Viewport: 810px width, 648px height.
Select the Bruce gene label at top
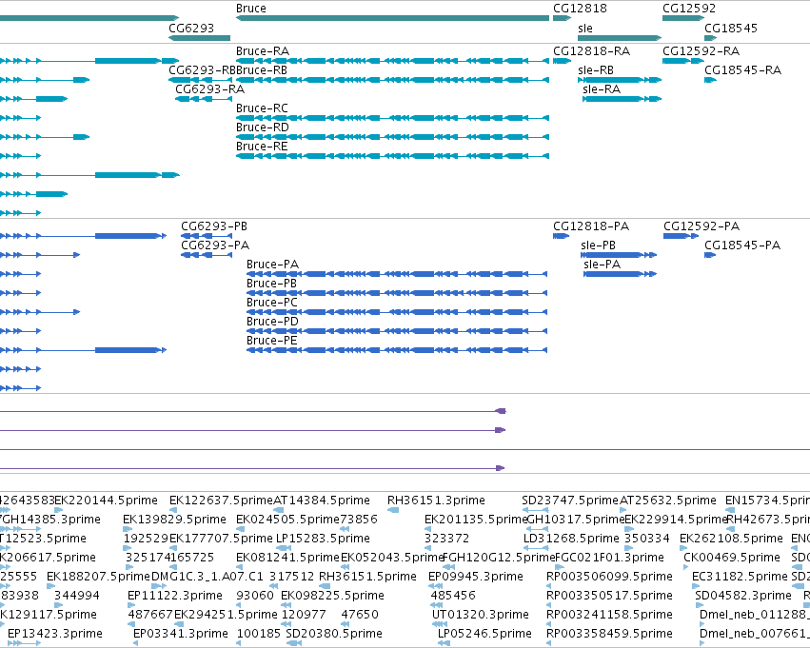click(x=251, y=9)
